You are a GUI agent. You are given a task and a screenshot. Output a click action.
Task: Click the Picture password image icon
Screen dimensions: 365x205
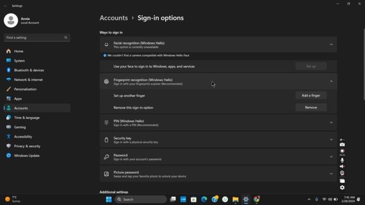point(107,174)
